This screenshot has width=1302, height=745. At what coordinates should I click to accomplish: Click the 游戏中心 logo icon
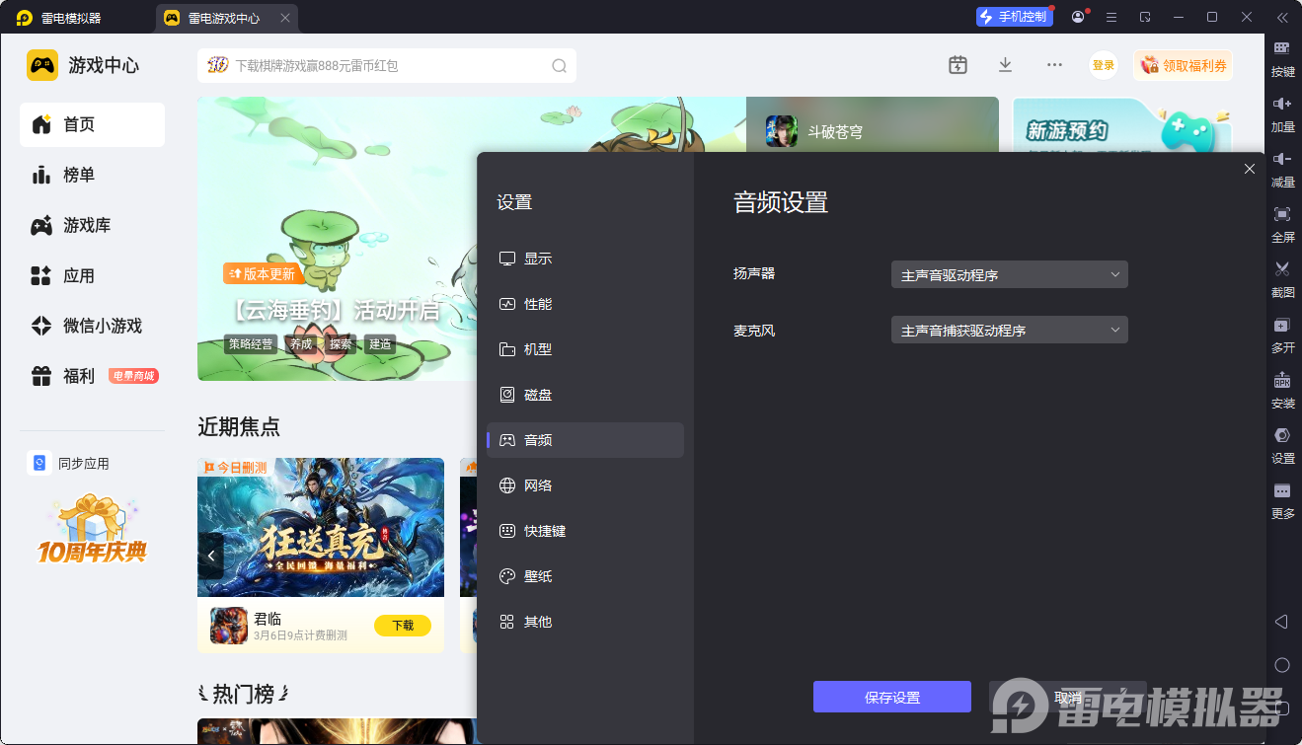coord(42,65)
